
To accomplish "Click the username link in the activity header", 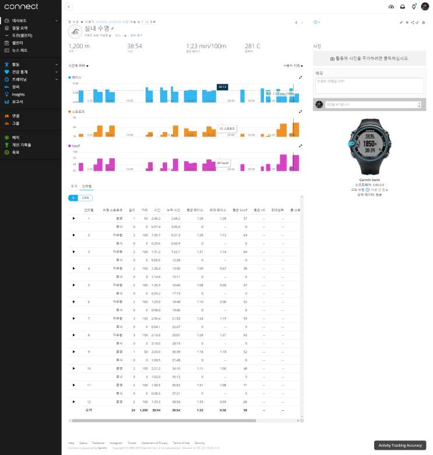I will tap(108, 22).
